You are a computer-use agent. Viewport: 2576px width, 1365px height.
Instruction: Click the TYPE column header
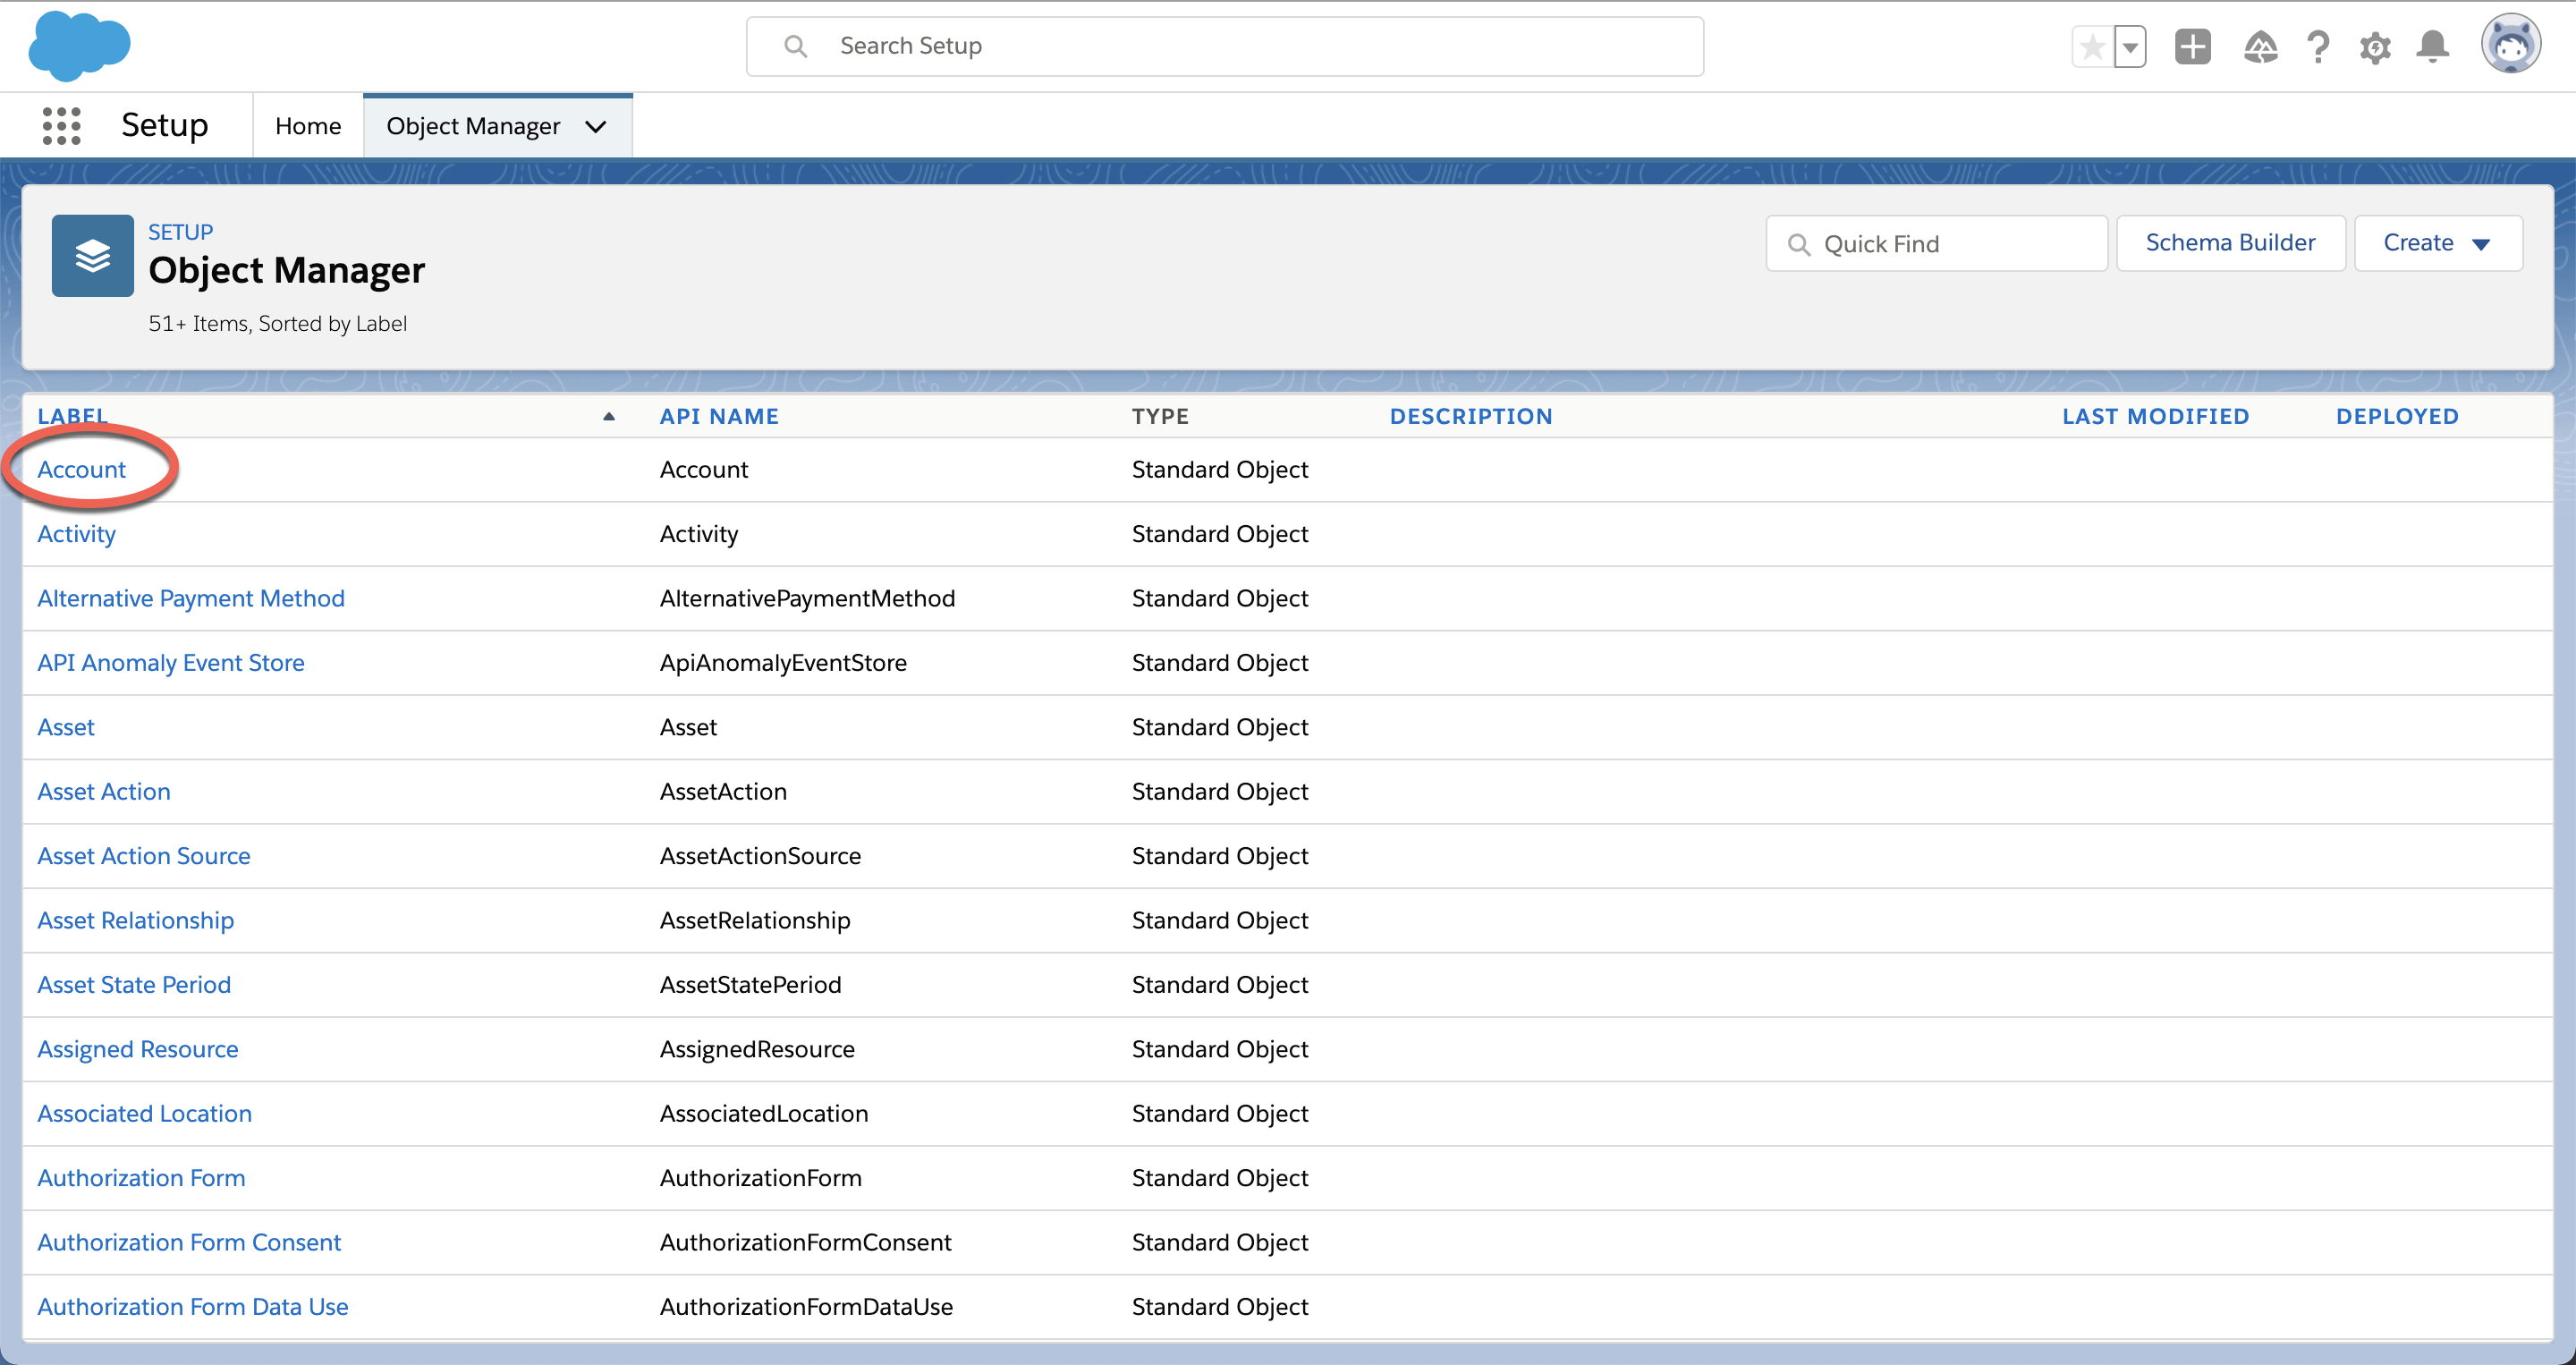click(1160, 416)
